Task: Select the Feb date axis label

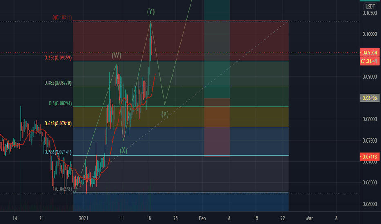Action: click(202, 218)
